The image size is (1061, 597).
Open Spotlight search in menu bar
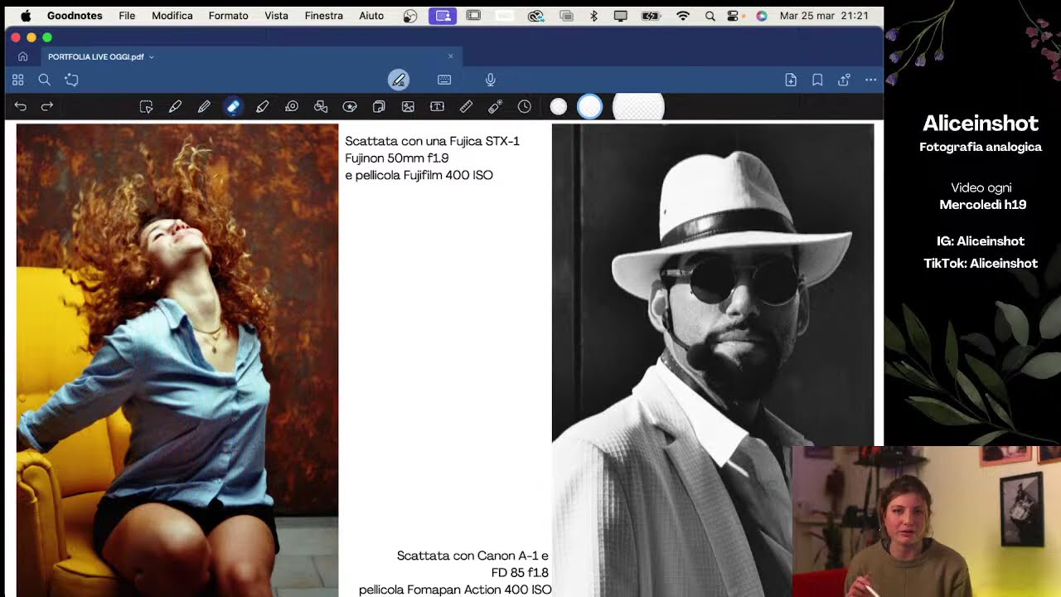click(710, 16)
